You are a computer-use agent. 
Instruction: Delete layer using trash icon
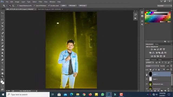[x=168, y=91]
